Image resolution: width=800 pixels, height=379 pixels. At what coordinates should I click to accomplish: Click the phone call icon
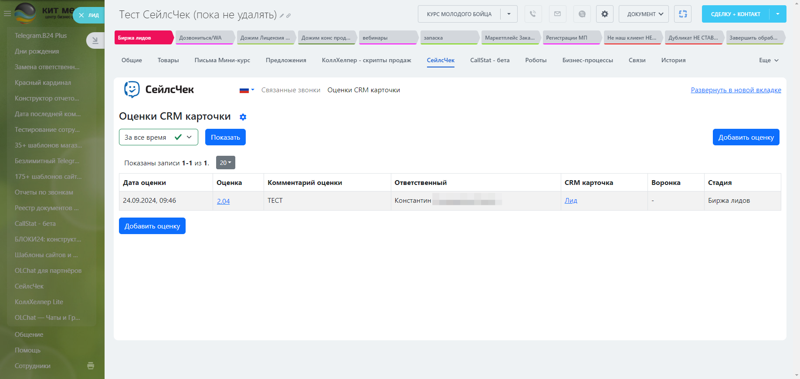click(x=533, y=14)
